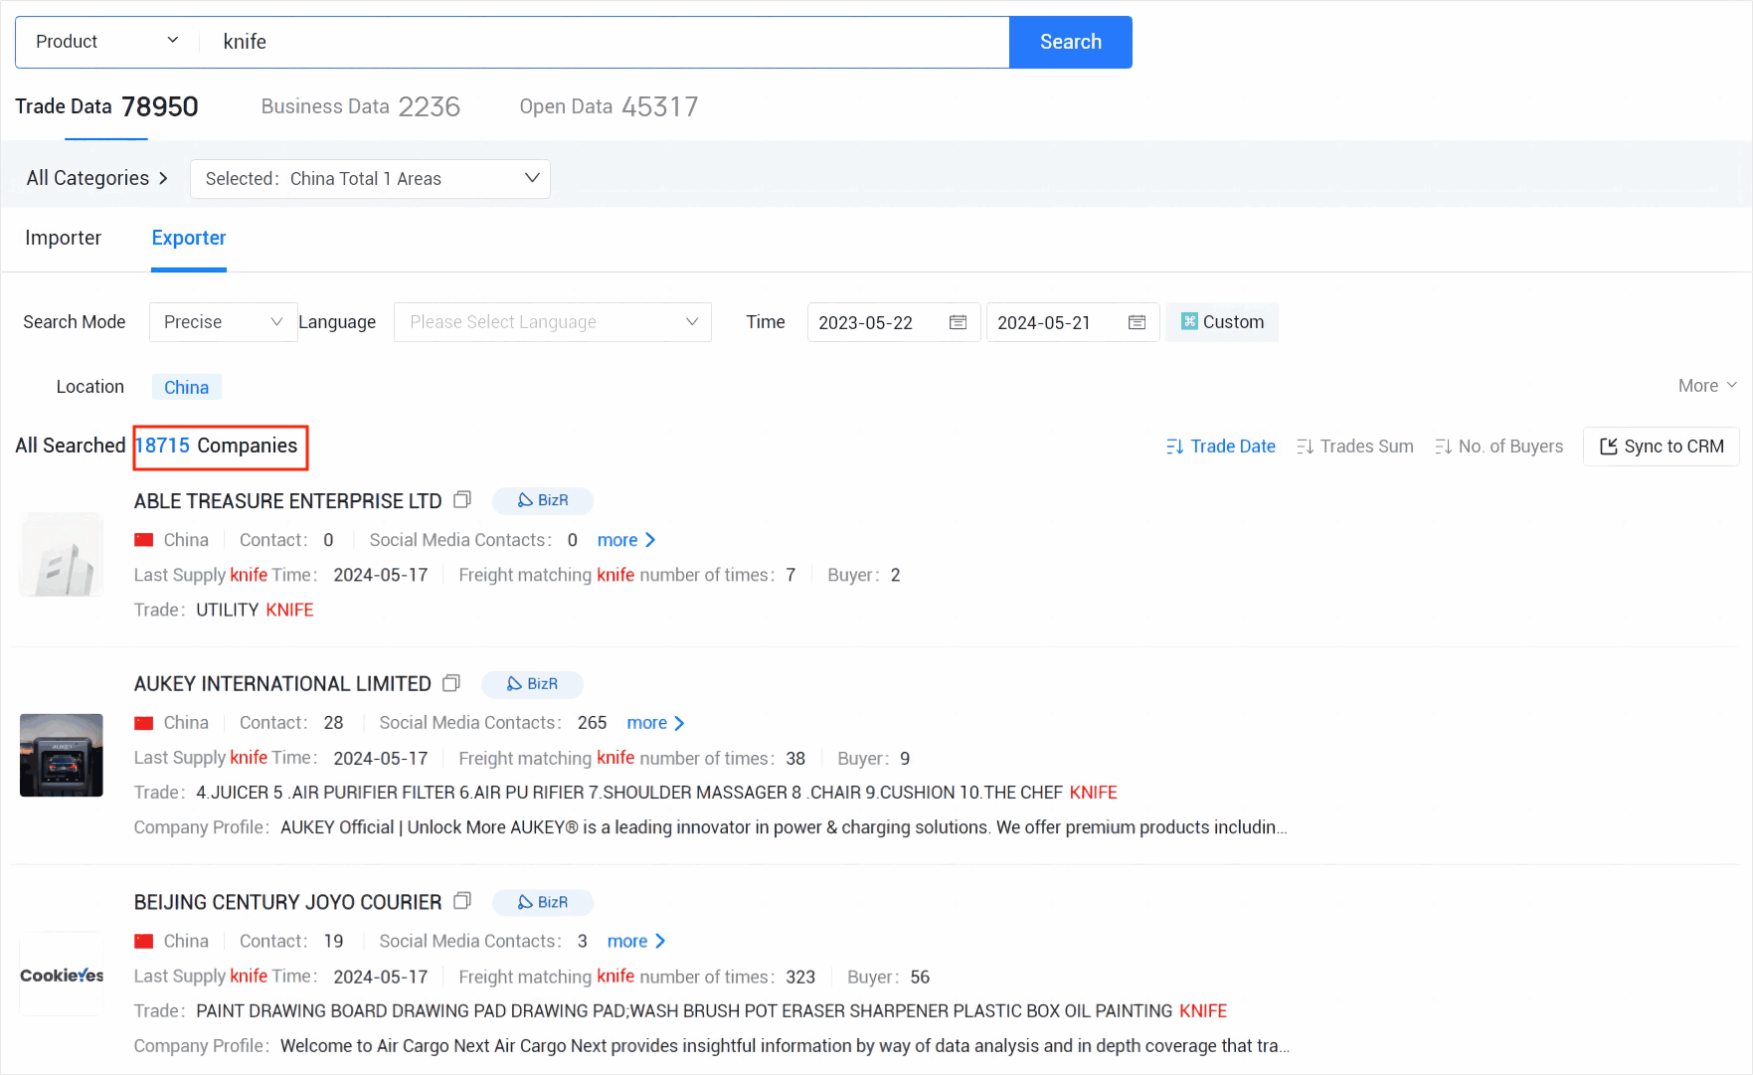Click end date field 2024-05-21
This screenshot has height=1075, width=1753.
click(x=1073, y=322)
